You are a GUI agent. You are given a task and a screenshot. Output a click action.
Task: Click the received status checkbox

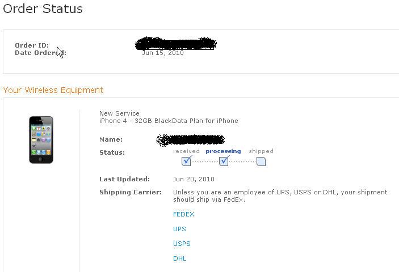(x=186, y=161)
